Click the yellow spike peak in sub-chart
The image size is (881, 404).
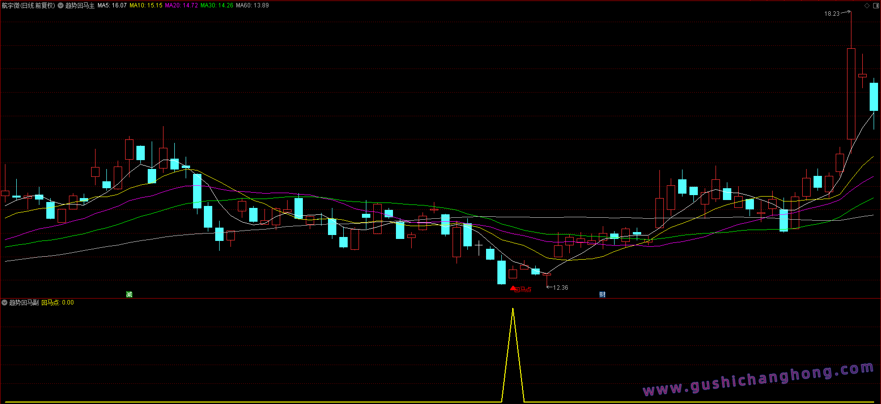[x=513, y=309]
